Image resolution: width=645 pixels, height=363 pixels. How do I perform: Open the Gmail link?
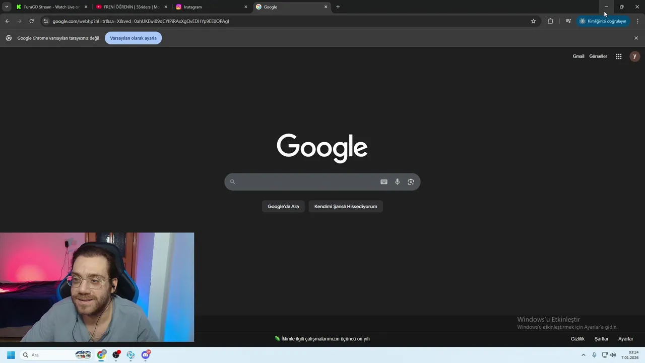[578, 56]
